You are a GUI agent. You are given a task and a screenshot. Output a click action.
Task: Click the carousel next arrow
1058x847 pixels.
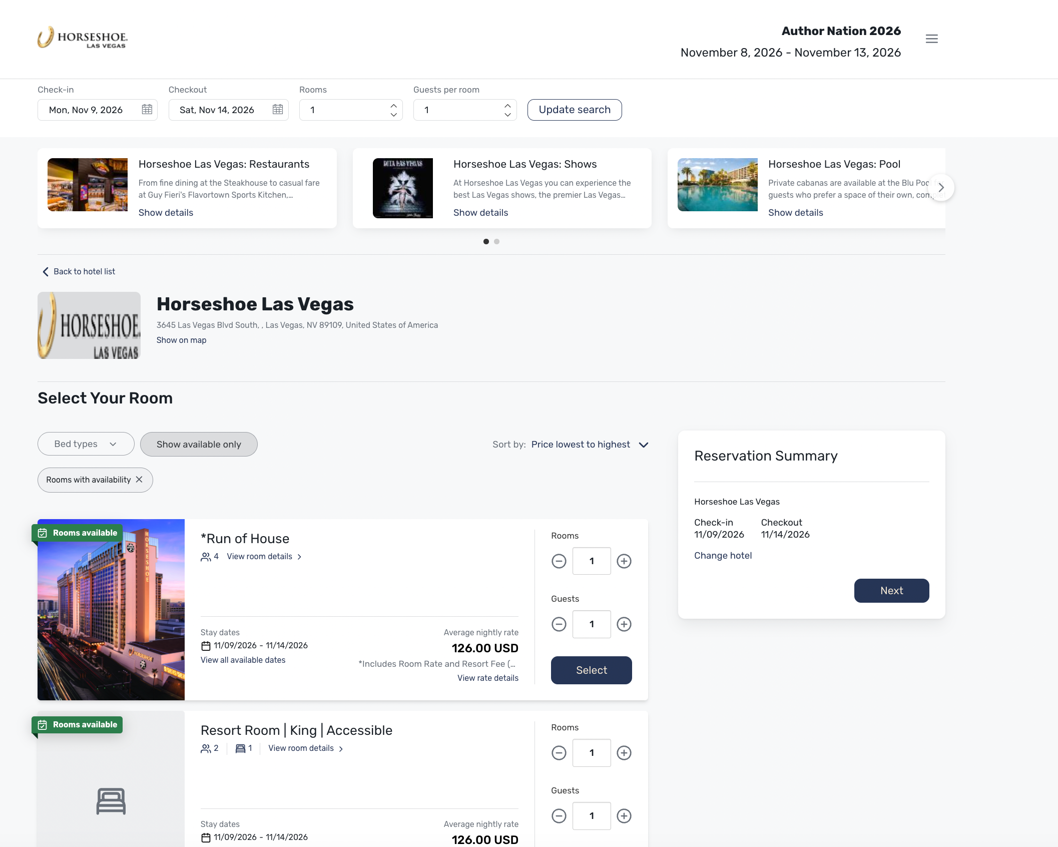941,188
